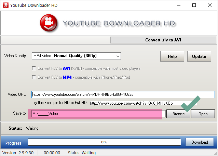Click the 00:00:00 timer in status bar
The width and height of the screenshot is (218, 156).
click(x=52, y=153)
